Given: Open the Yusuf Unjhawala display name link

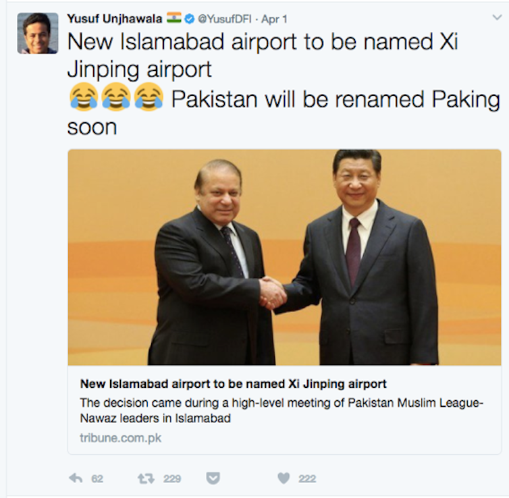Looking at the screenshot, I should click(115, 19).
